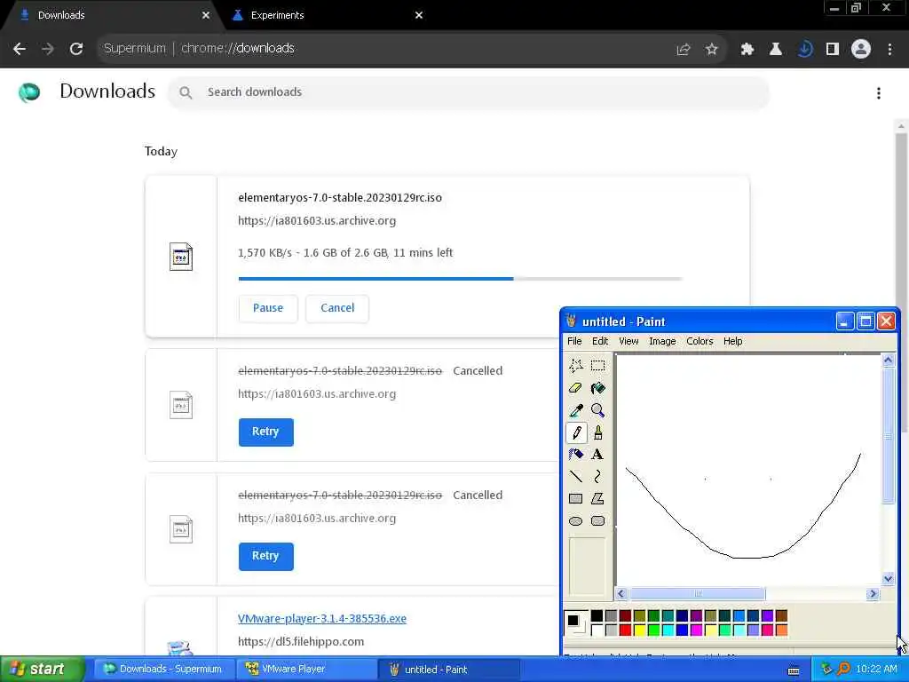Screen dimensions: 909x682
Task: Pick the white color swatch in Paint palette
Action: [x=597, y=630]
